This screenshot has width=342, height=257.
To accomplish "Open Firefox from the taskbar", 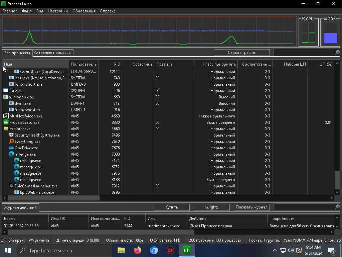I will (x=137, y=250).
